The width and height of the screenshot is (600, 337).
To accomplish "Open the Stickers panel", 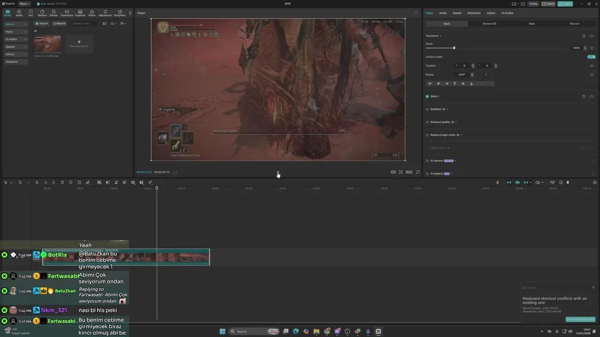I will 42,13.
